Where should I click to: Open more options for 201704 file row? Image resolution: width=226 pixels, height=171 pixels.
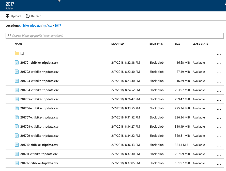(x=219, y=91)
